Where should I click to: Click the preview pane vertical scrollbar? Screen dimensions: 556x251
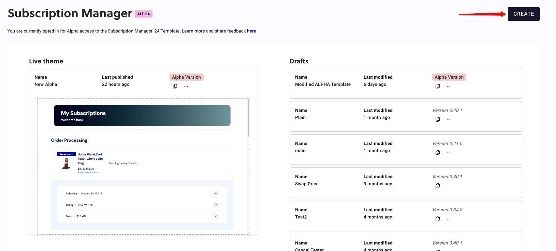click(249, 118)
